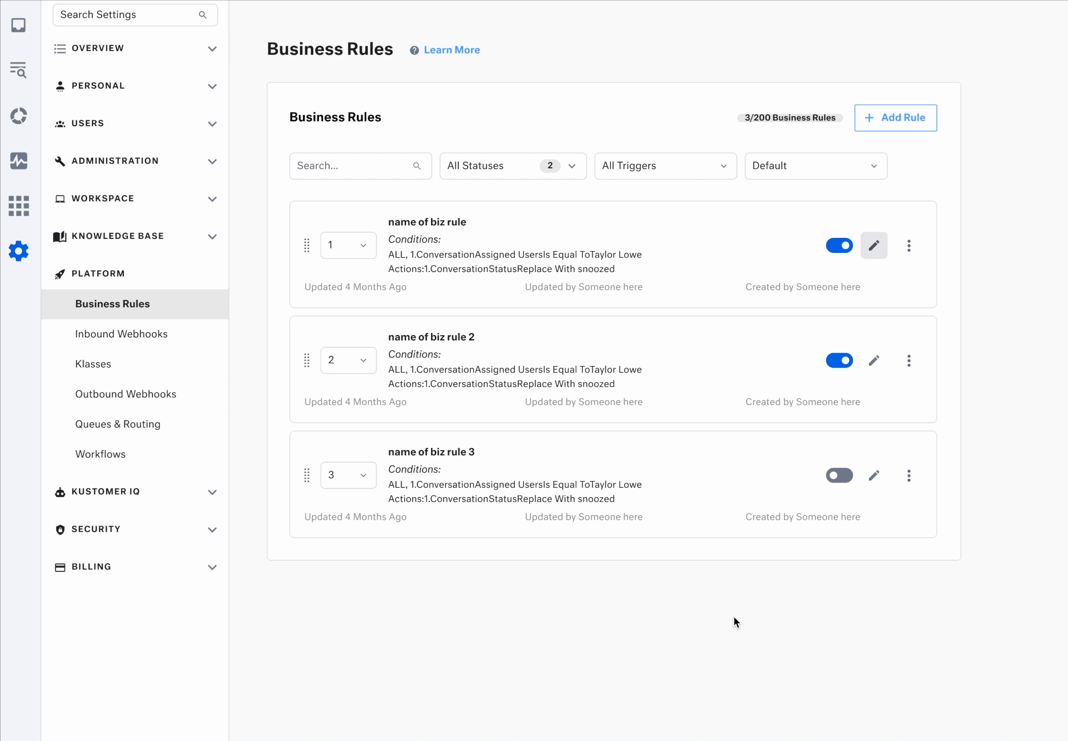1068x741 pixels.
Task: Go to Inbound Webhooks page
Action: (121, 334)
